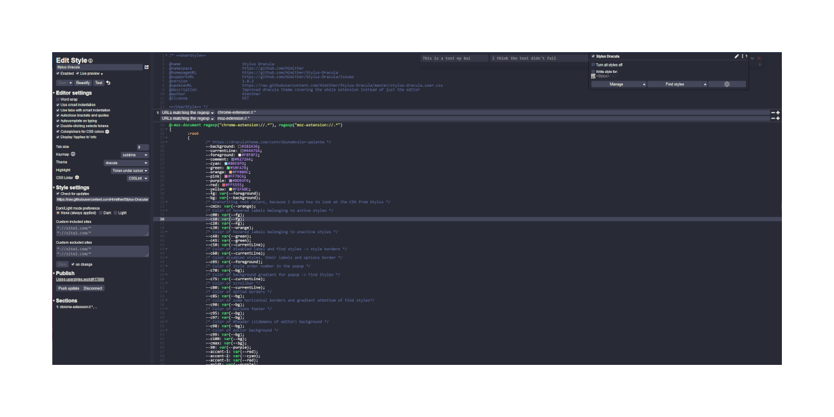Edit Stylus Dracula via the pencil icon
Screen dimensions: 834x417
coord(736,57)
